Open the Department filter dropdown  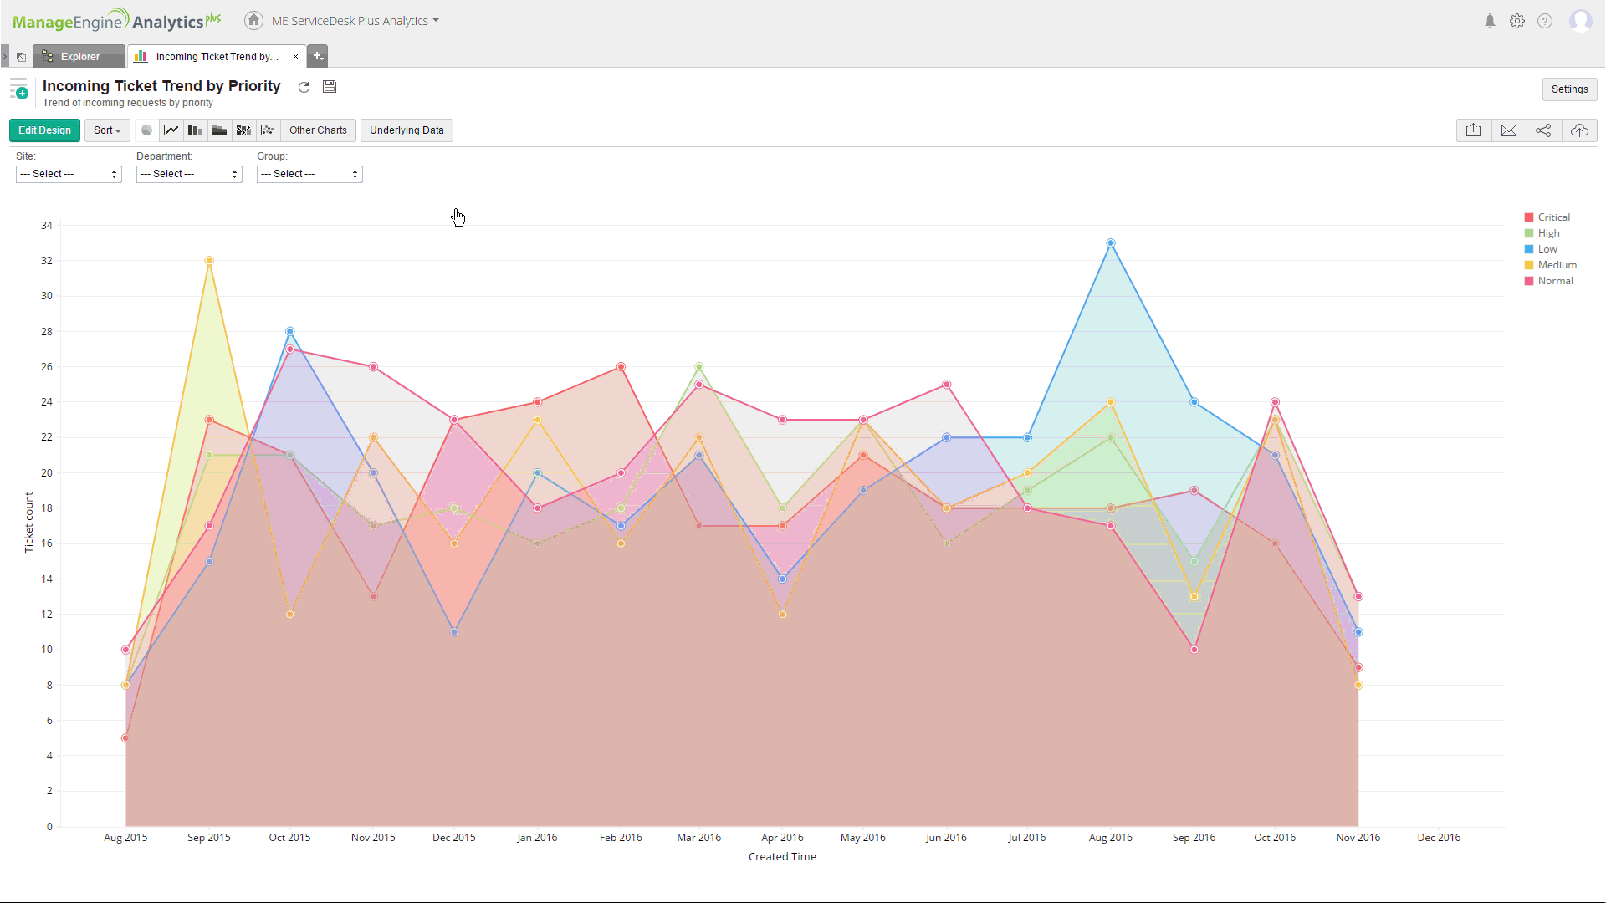pyautogui.click(x=189, y=174)
